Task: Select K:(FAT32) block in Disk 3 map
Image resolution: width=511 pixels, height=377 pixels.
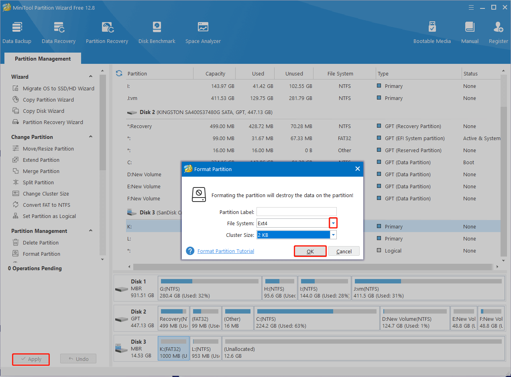Action: 173,348
